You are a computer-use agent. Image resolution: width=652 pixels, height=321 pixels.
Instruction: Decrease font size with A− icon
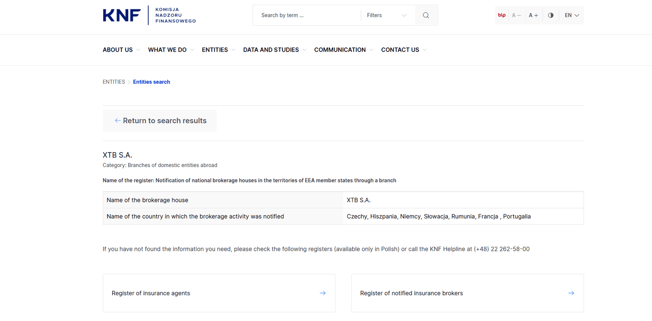[x=517, y=15]
